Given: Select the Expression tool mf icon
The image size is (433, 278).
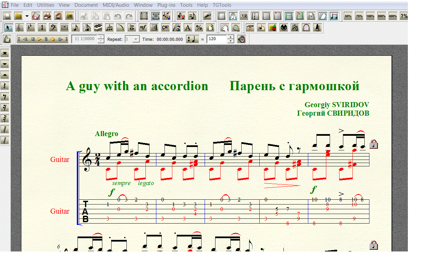Looking at the screenshot, I should pyautogui.click(x=143, y=28).
